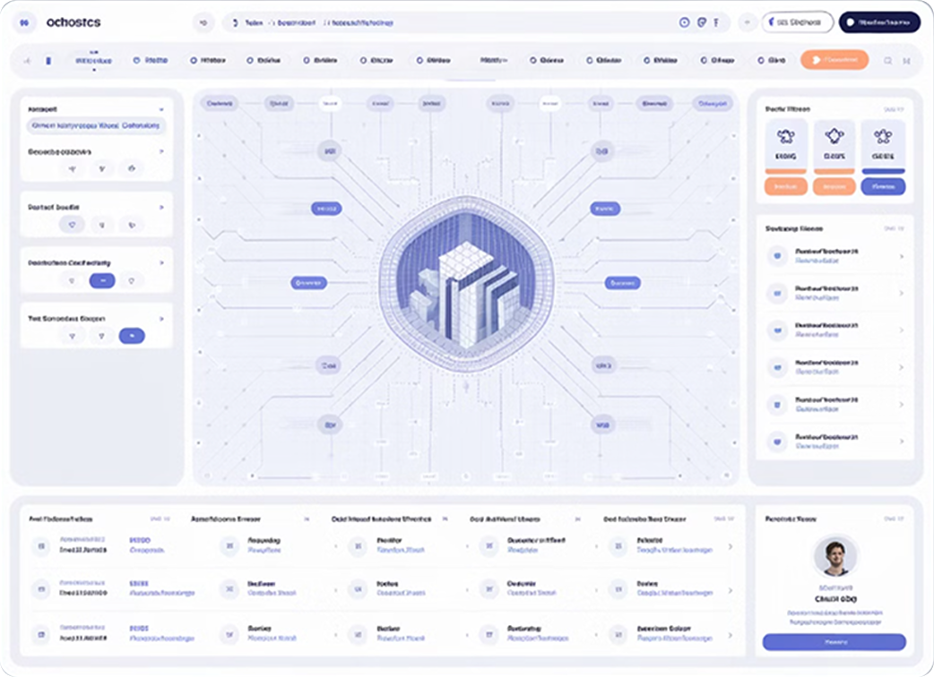
Task: Select the magnifier search icon on the toolbar's right
Action: (887, 60)
